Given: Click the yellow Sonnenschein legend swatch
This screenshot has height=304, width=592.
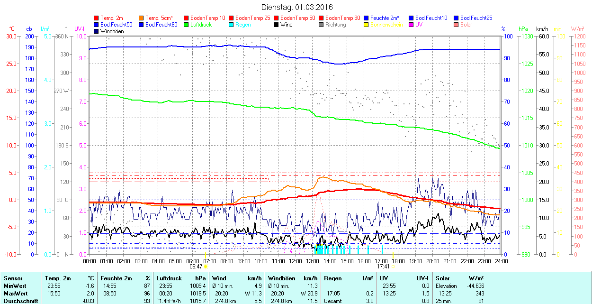Looking at the screenshot, I should tap(366, 25).
